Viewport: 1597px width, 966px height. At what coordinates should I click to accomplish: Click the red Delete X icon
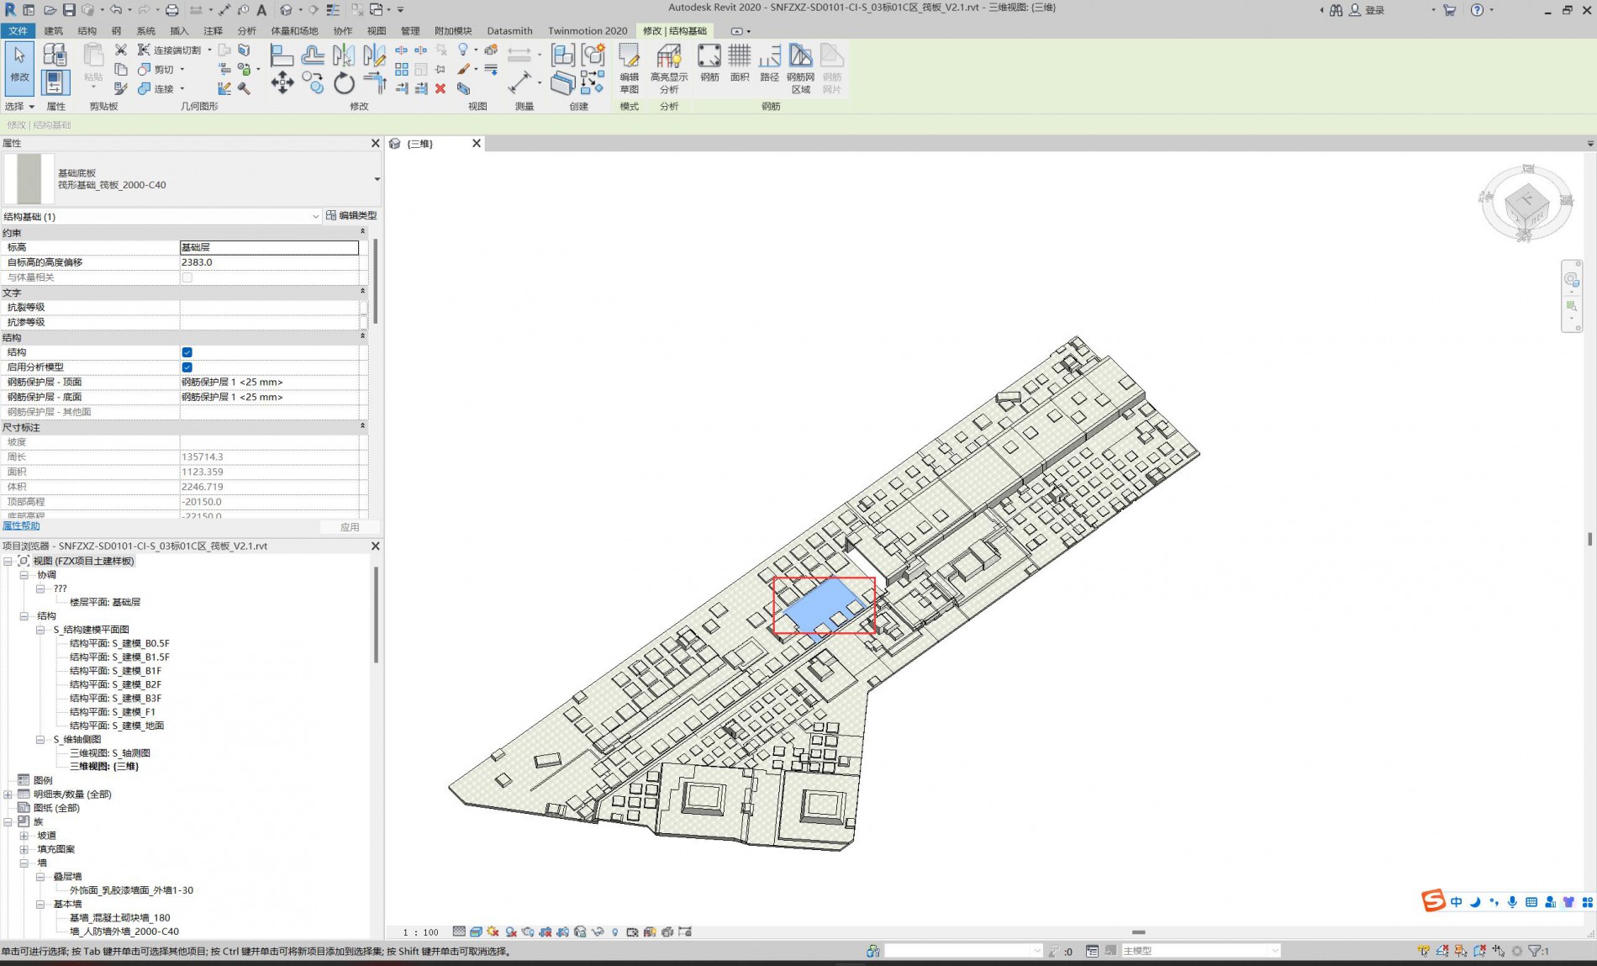pos(440,88)
